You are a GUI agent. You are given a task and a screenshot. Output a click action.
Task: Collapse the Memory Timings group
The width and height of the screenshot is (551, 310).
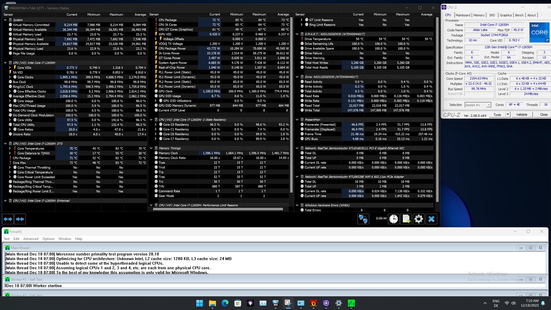pyautogui.click(x=151, y=148)
